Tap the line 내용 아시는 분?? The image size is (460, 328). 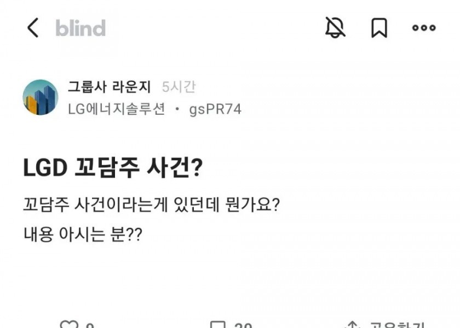(x=83, y=235)
